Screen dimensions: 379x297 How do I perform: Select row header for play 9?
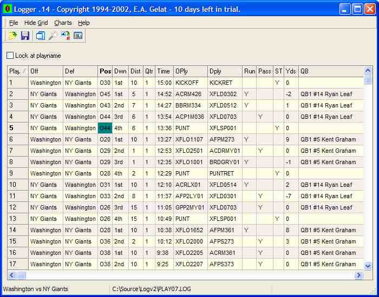(18, 173)
